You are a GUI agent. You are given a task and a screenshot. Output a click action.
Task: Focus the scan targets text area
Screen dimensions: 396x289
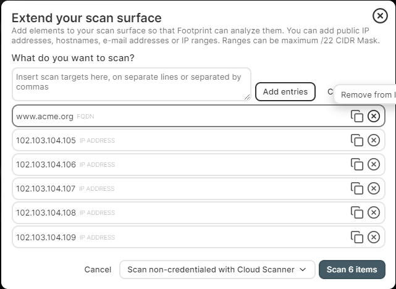click(132, 85)
